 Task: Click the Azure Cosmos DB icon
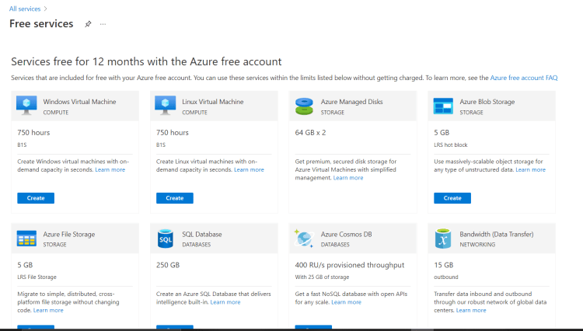304,239
